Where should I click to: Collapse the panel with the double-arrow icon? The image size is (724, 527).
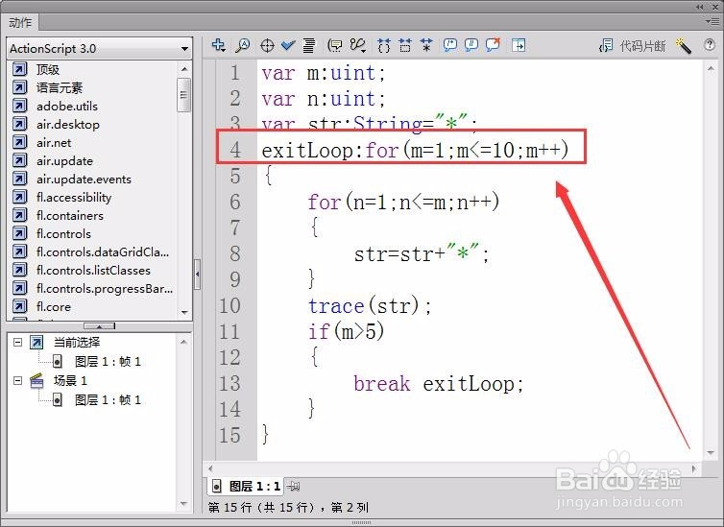coord(700,7)
